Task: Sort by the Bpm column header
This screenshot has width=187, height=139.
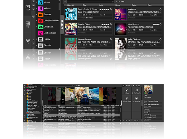Action: pyautogui.click(x=150, y=5)
